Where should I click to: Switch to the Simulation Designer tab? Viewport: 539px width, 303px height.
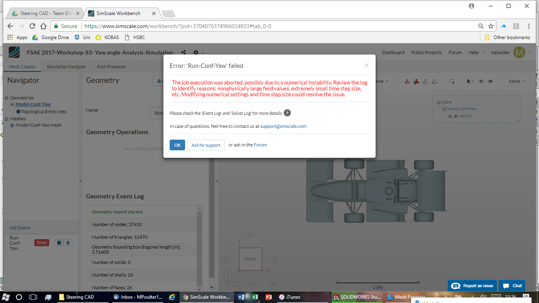coord(66,67)
